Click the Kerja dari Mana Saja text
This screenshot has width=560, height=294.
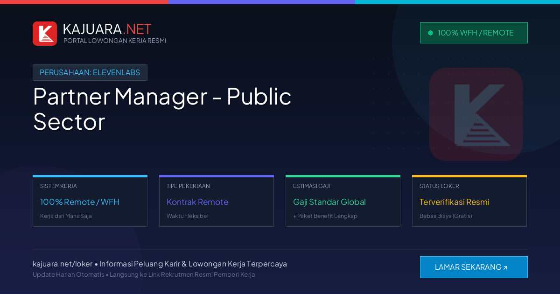click(66, 216)
